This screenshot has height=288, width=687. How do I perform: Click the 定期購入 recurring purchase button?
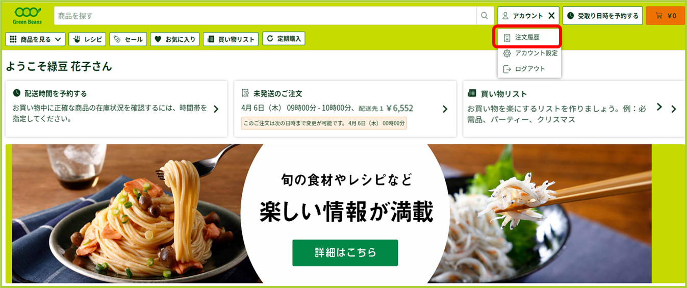click(x=284, y=39)
